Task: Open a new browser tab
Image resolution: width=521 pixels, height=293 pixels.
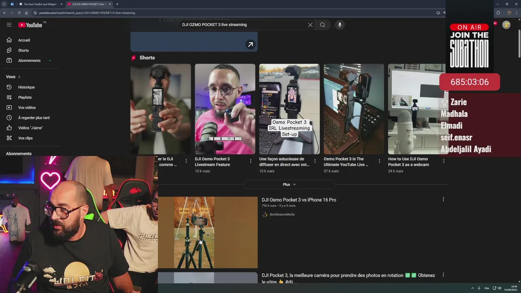Action: click(117, 4)
